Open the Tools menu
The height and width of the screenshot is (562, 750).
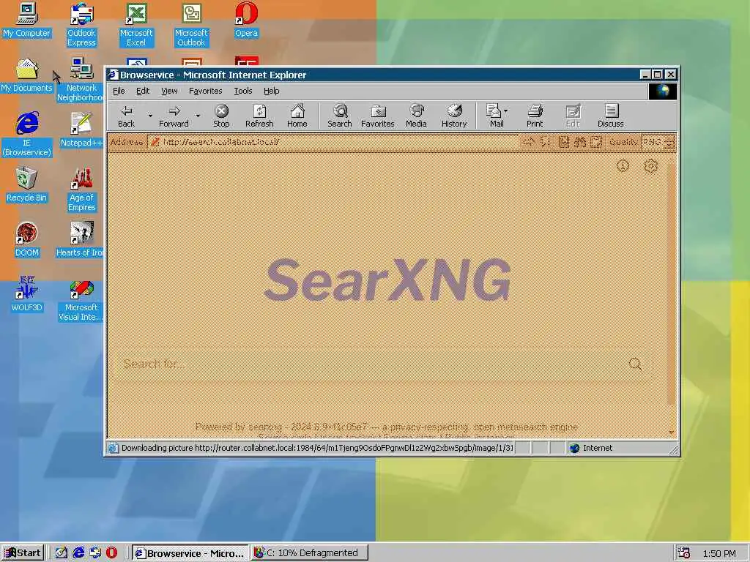243,91
